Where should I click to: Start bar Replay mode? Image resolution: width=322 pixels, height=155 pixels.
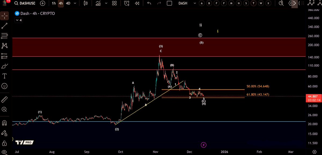pos(137,3)
